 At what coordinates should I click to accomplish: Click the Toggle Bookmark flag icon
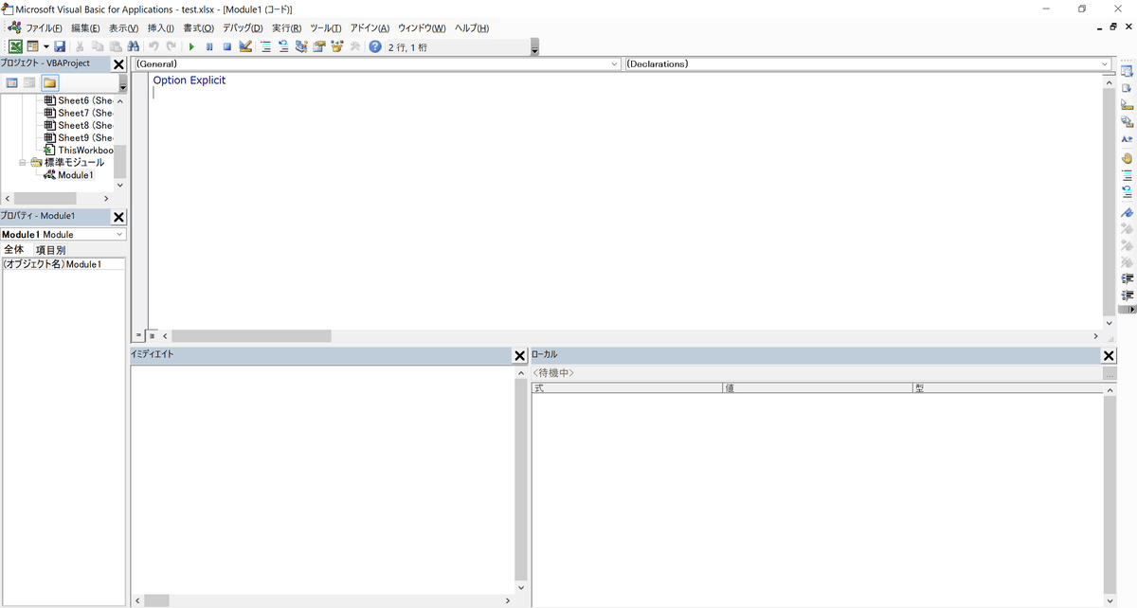[1128, 213]
